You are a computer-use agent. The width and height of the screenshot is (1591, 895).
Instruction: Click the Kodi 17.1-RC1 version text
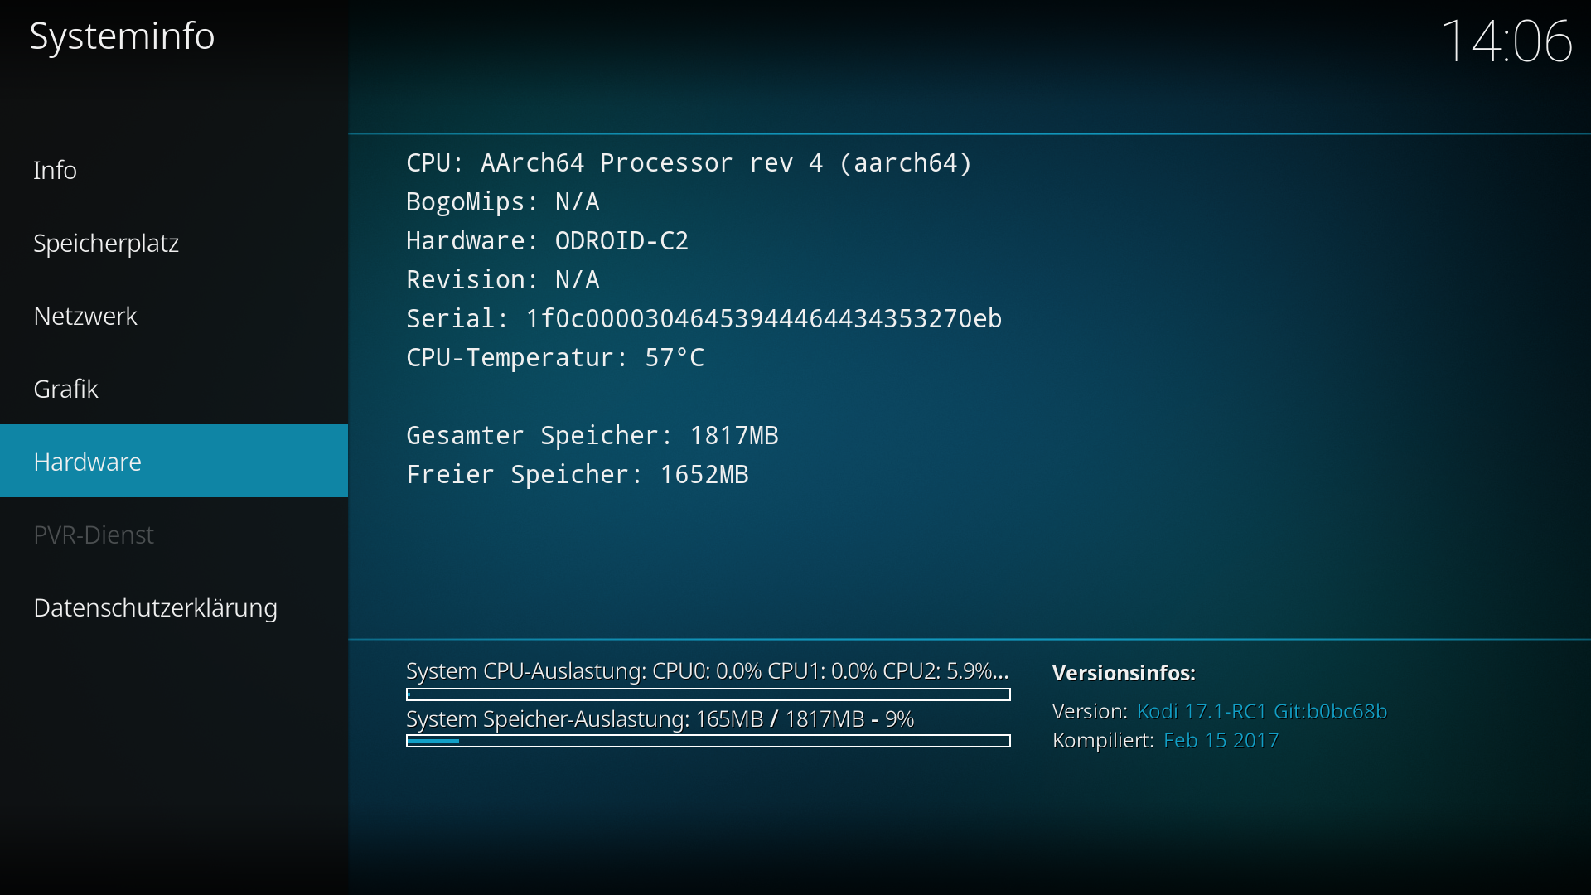click(x=1262, y=711)
